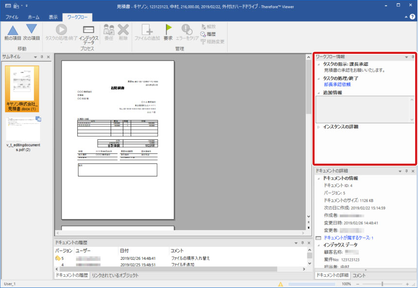Collapse the タスクの処理/終了 section
418x288 pixels.
[x=318, y=78]
